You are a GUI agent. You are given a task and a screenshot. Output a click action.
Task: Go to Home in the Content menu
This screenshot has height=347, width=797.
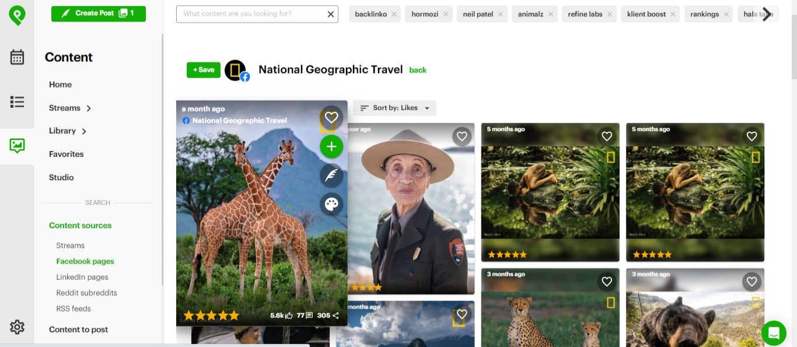60,85
